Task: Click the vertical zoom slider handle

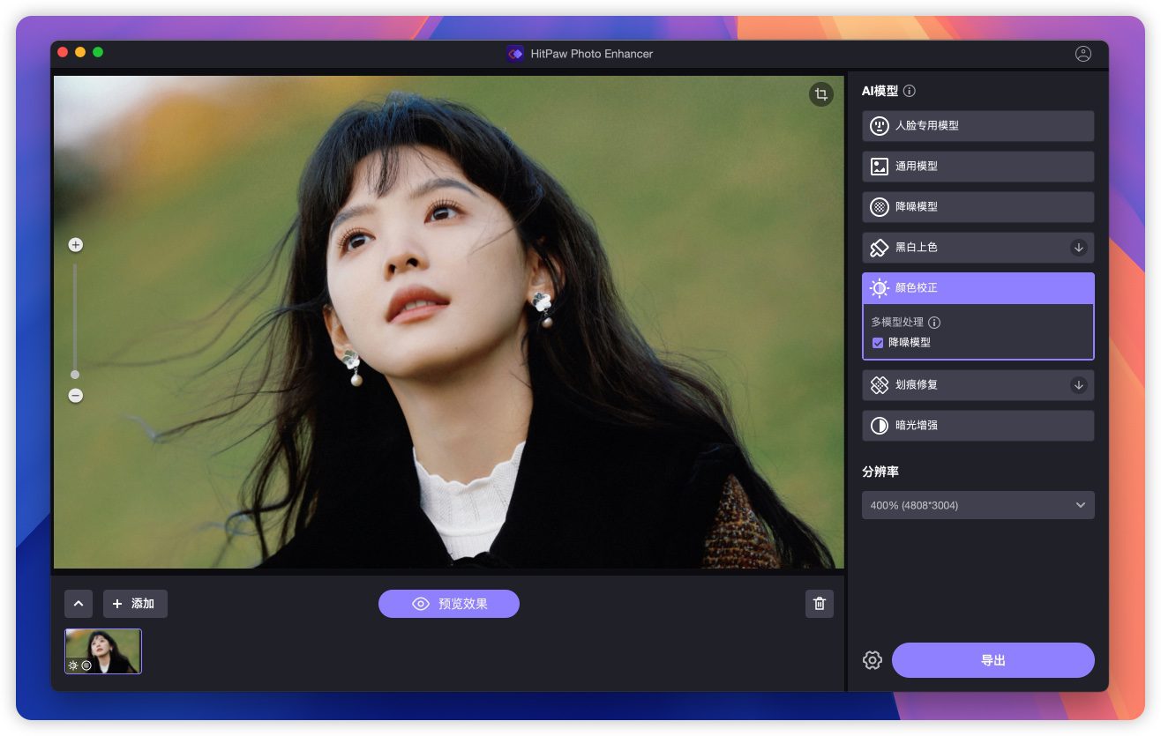Action: (x=75, y=375)
